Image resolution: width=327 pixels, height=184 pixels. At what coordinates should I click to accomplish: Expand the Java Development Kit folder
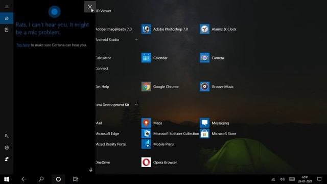[136, 105]
